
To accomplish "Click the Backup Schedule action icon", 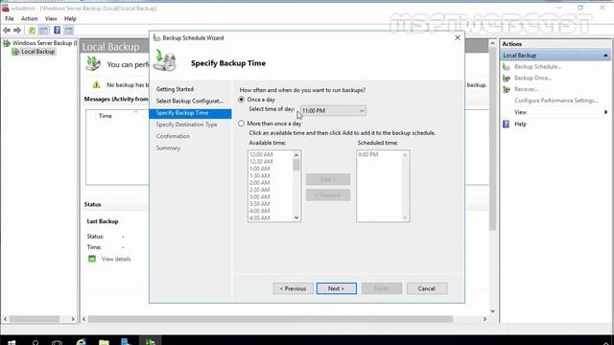I will coord(507,67).
